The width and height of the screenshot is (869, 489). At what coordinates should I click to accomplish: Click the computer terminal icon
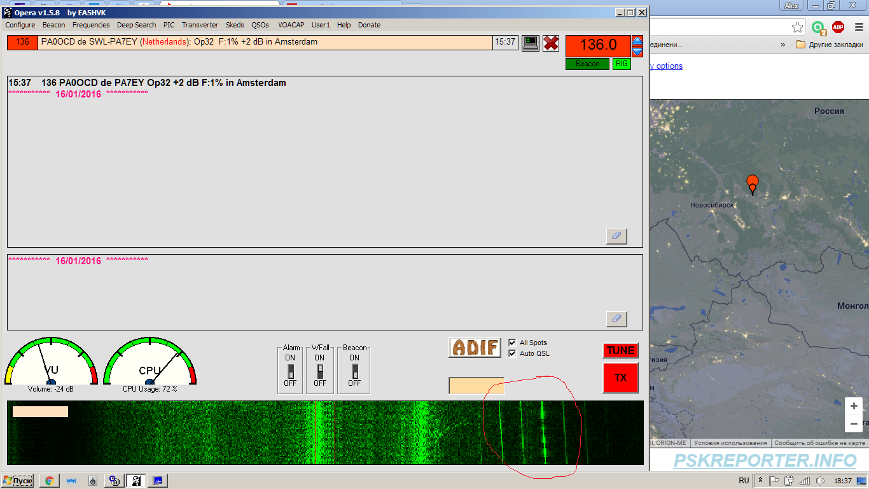531,43
